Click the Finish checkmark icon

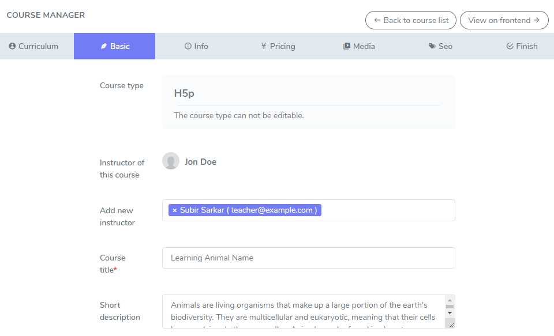tap(510, 46)
